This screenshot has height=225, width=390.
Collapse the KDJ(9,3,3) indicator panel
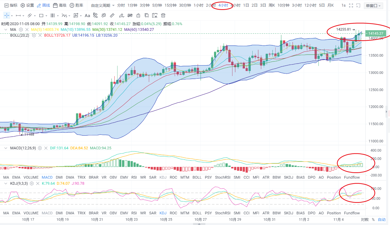coord(6,183)
